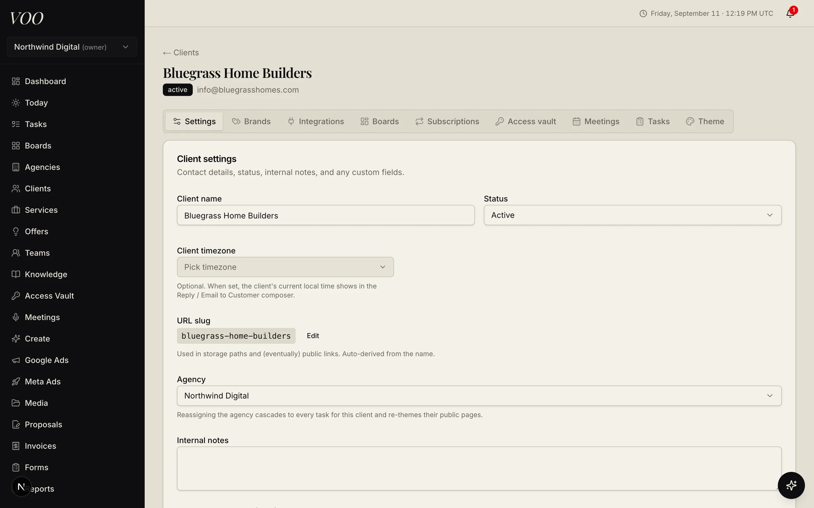Click the Client name input field
This screenshot has height=508, width=814.
coord(326,215)
